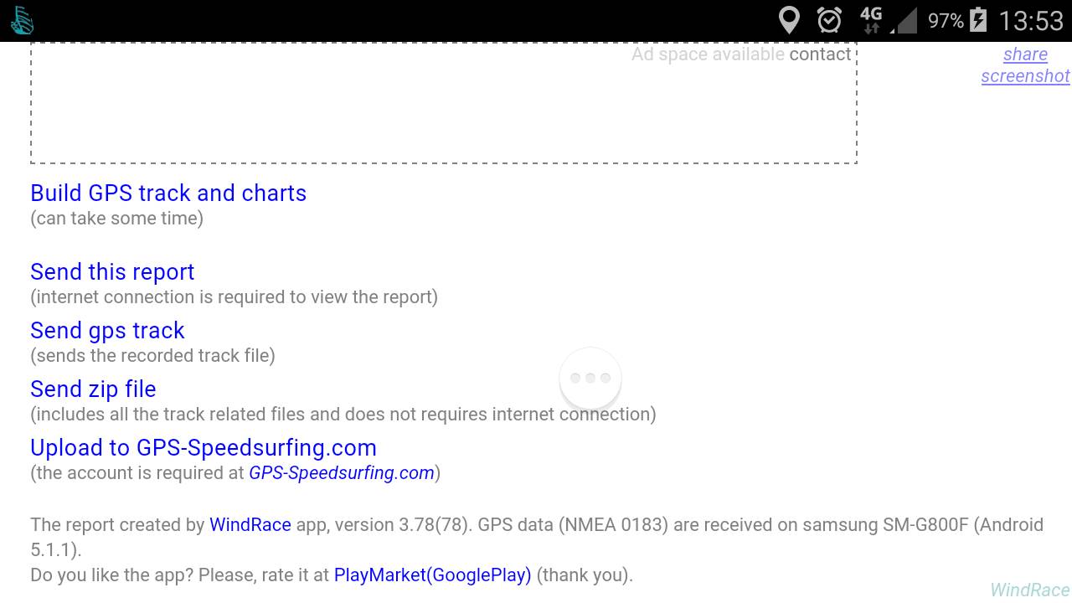The height and width of the screenshot is (603, 1072).
Task: Open italic GPS-Speedsurfing.com link in account note
Action: pos(342,473)
